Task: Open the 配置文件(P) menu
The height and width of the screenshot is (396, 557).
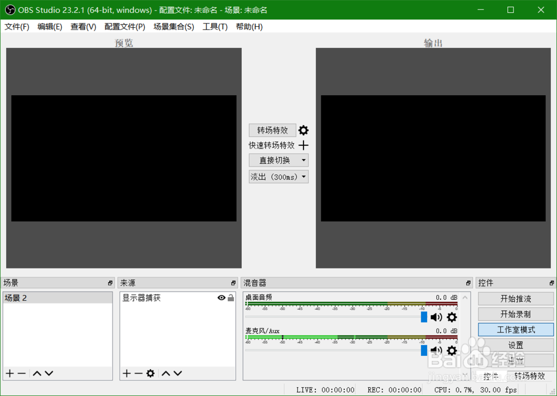Action: [x=125, y=27]
